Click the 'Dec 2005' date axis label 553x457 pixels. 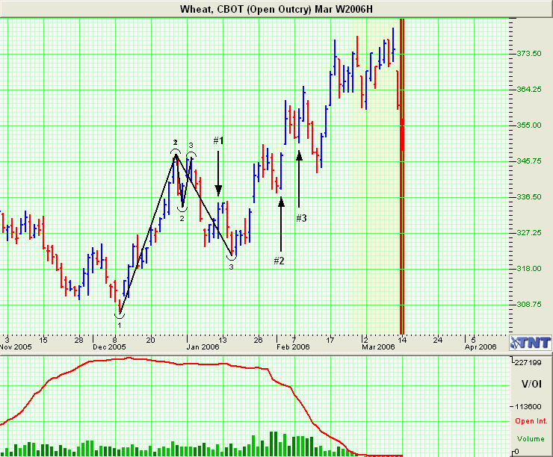[109, 347]
